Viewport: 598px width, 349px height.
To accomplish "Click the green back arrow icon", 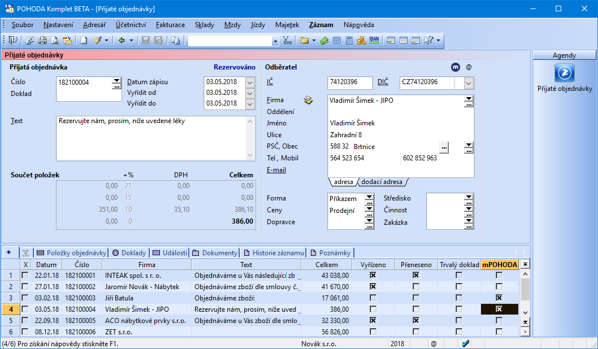I will point(122,40).
